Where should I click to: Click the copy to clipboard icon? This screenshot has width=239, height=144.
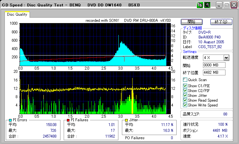tap(200, 5)
